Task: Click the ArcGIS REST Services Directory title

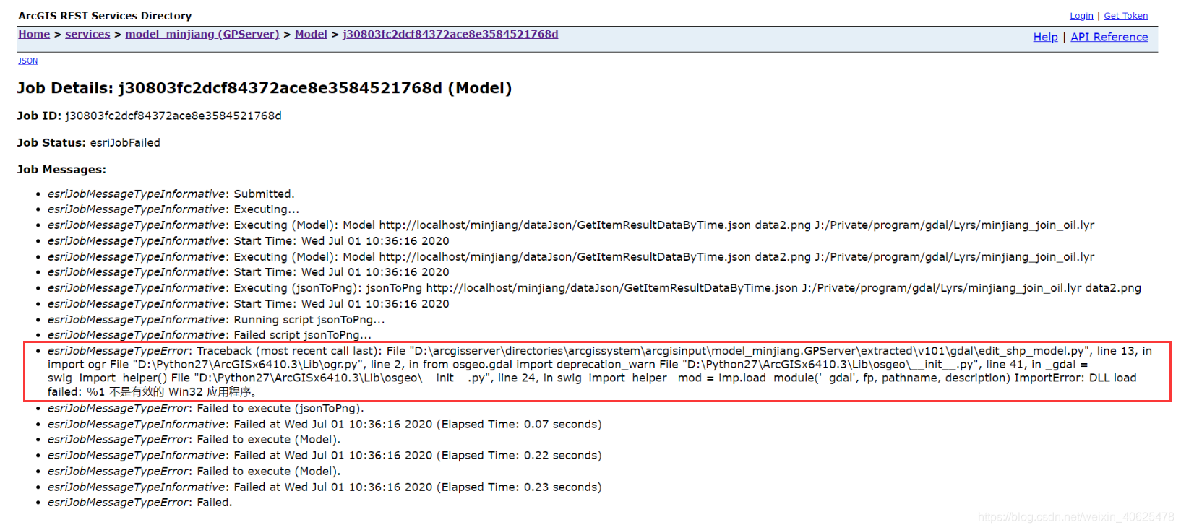Action: point(105,16)
